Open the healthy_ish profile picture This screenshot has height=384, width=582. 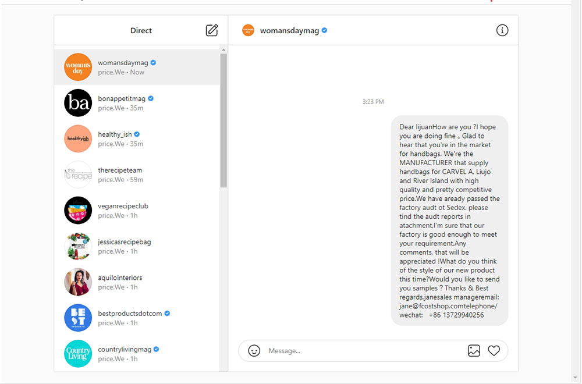pos(78,138)
